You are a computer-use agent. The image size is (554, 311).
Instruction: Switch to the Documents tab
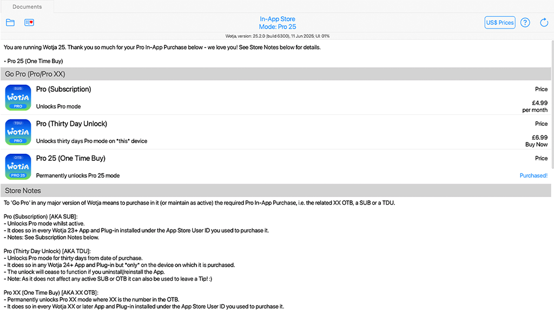pyautogui.click(x=27, y=6)
